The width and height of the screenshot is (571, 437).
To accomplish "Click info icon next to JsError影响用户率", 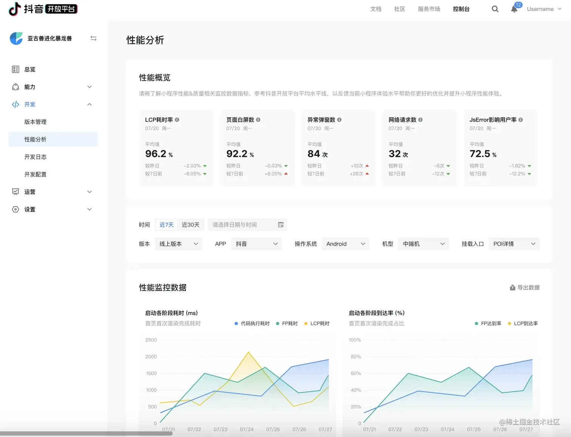I will tap(521, 120).
